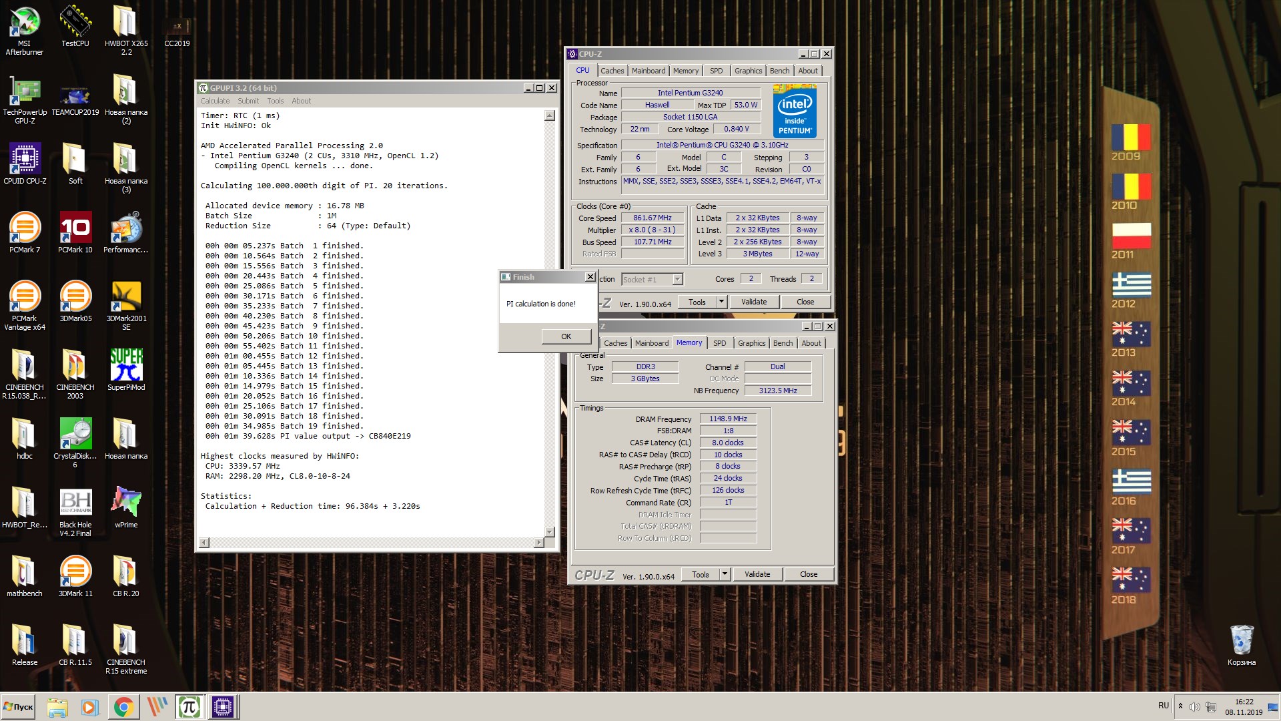Image resolution: width=1281 pixels, height=721 pixels.
Task: Click OK in Finish dialog
Action: click(566, 336)
